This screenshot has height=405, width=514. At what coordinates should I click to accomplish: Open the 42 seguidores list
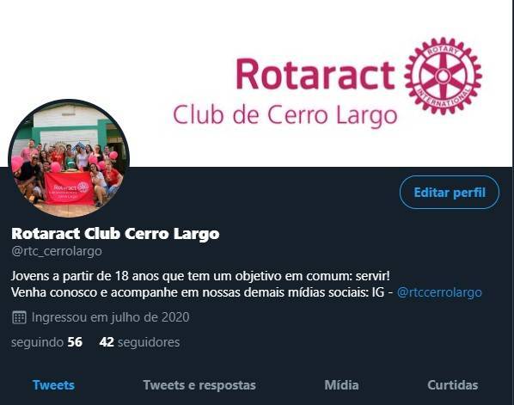139,342
